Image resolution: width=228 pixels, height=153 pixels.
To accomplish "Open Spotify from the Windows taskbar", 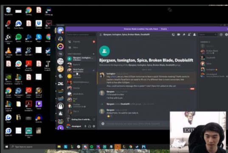I will (x=92, y=147).
